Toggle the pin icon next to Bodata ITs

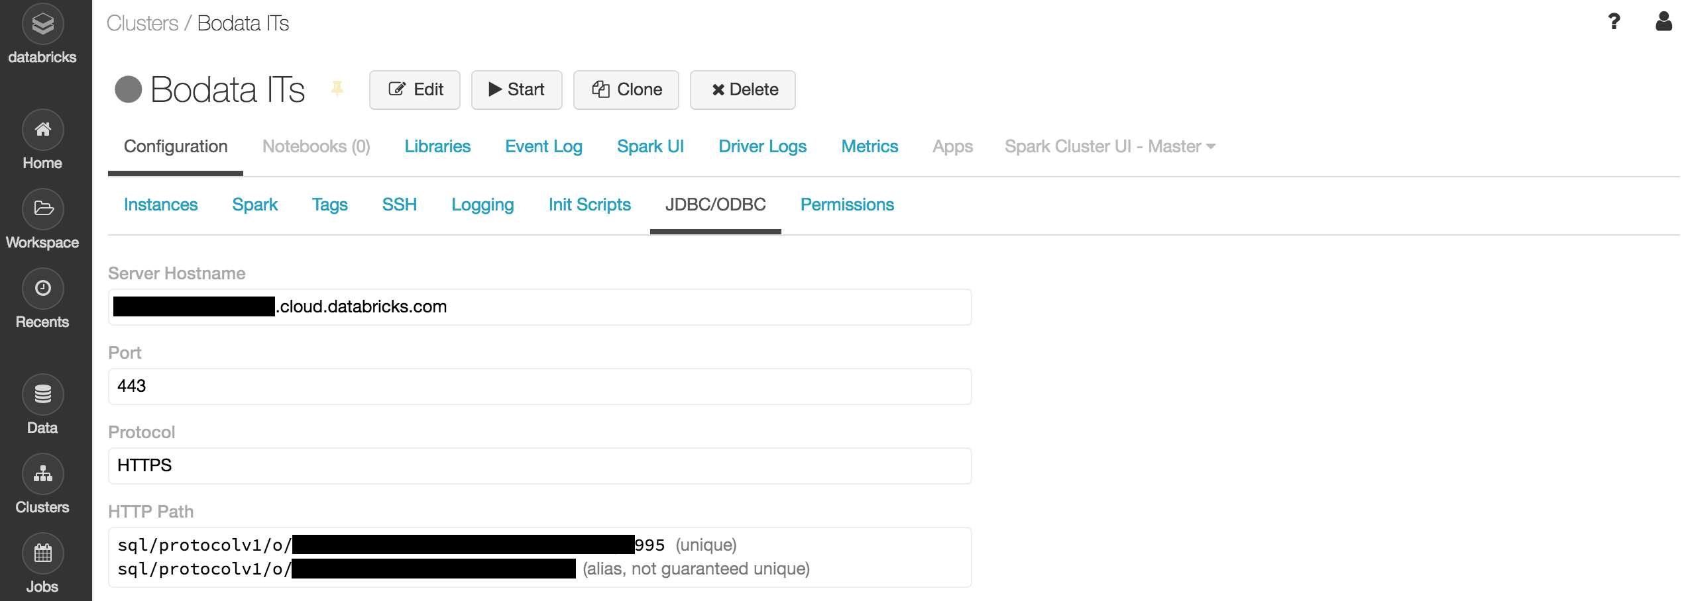[x=337, y=89]
